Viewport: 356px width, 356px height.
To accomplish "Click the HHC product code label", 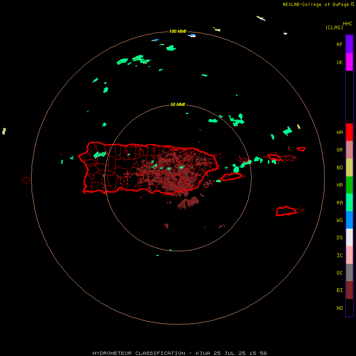I will pyautogui.click(x=348, y=24).
